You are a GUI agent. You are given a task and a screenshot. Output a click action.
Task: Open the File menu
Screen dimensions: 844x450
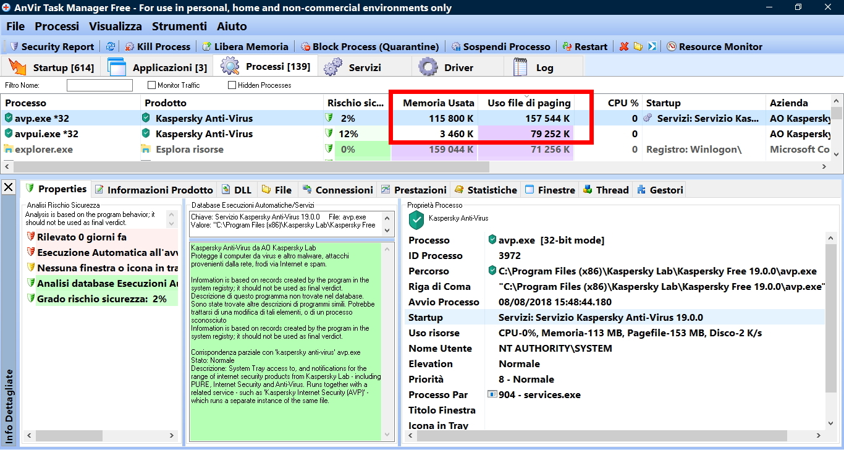coord(15,27)
